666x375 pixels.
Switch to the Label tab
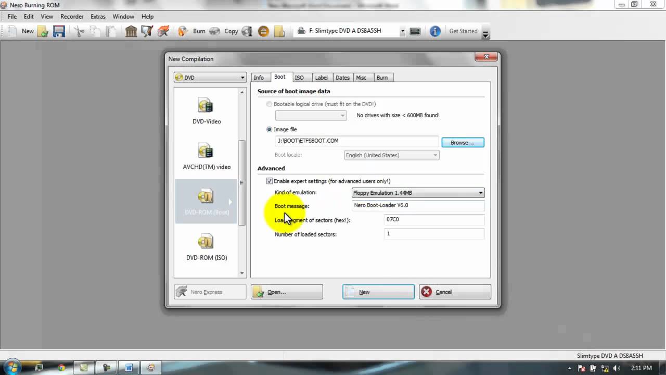322,78
